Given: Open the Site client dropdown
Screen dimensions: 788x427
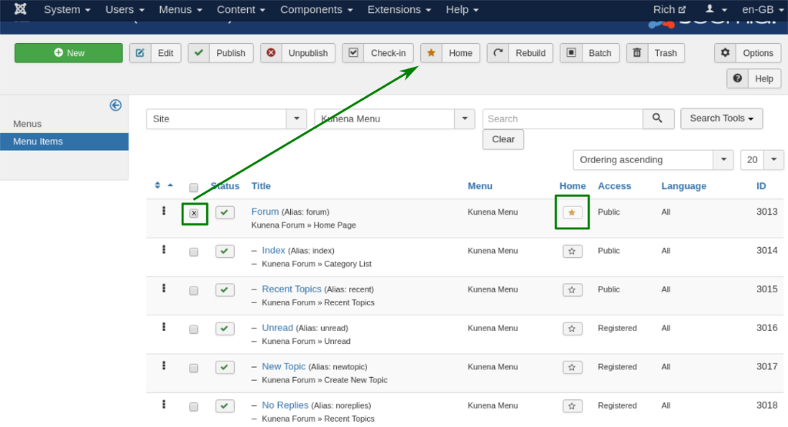Looking at the screenshot, I should 226,119.
